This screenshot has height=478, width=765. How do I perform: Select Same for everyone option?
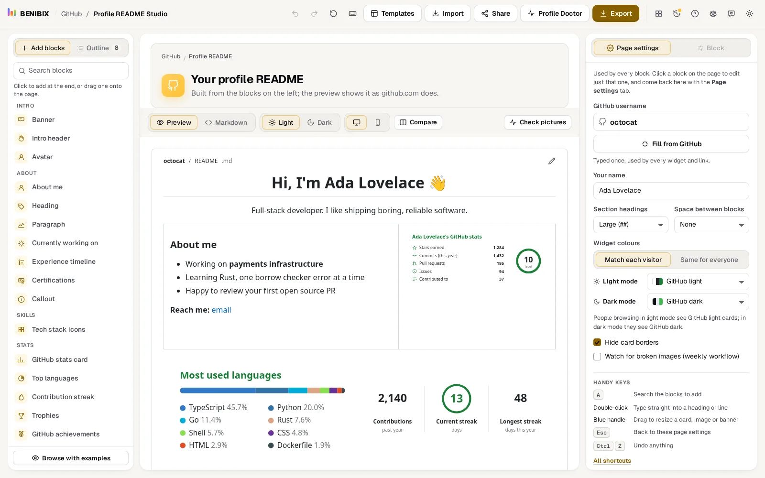point(709,260)
